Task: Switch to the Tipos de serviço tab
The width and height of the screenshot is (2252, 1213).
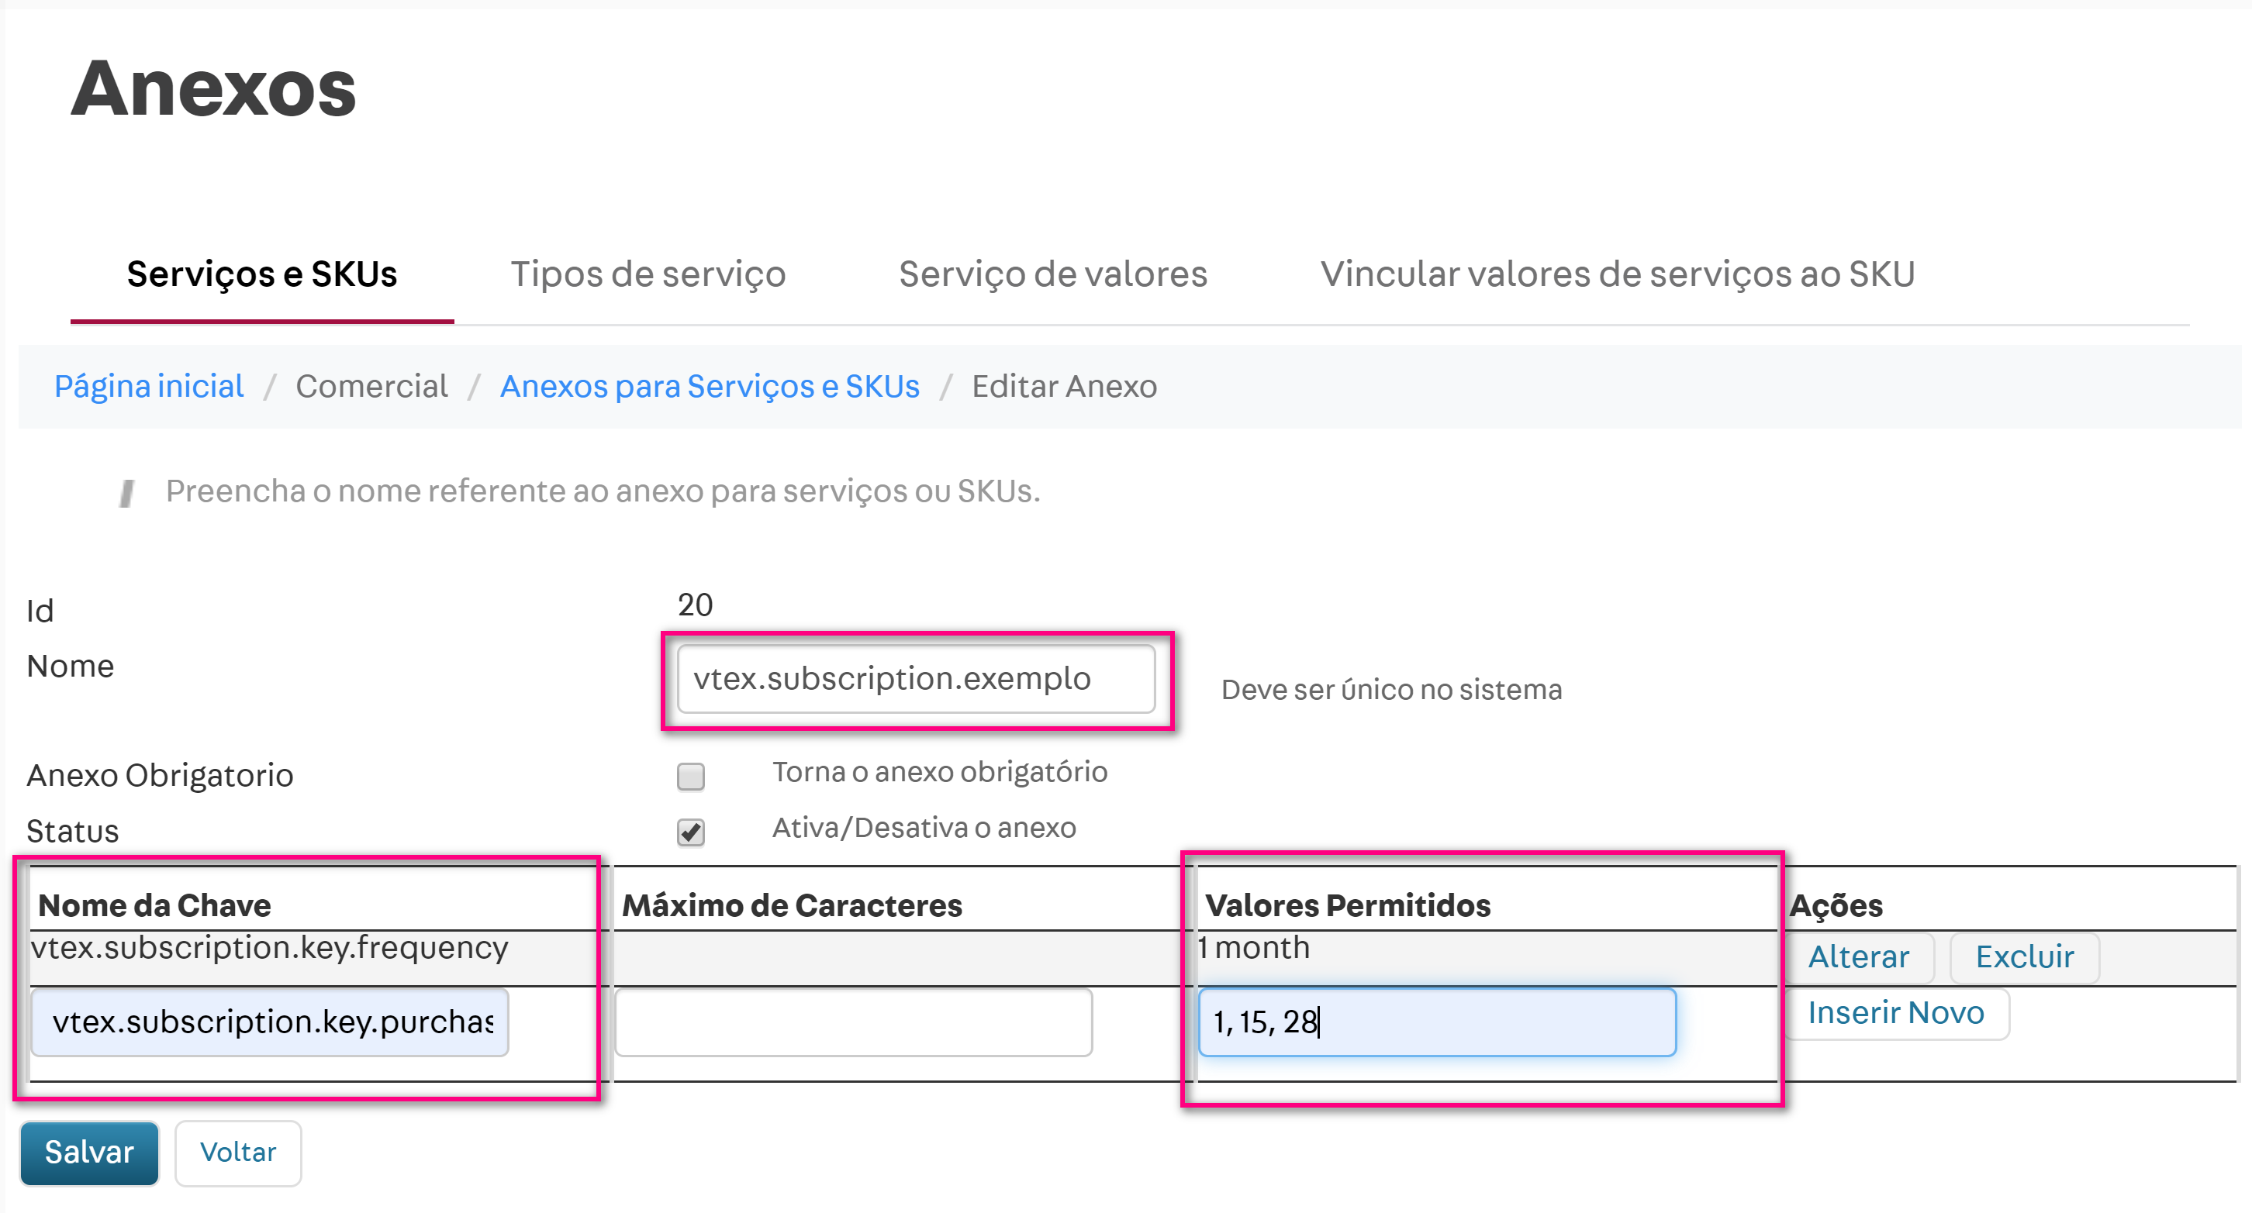Action: (x=648, y=274)
